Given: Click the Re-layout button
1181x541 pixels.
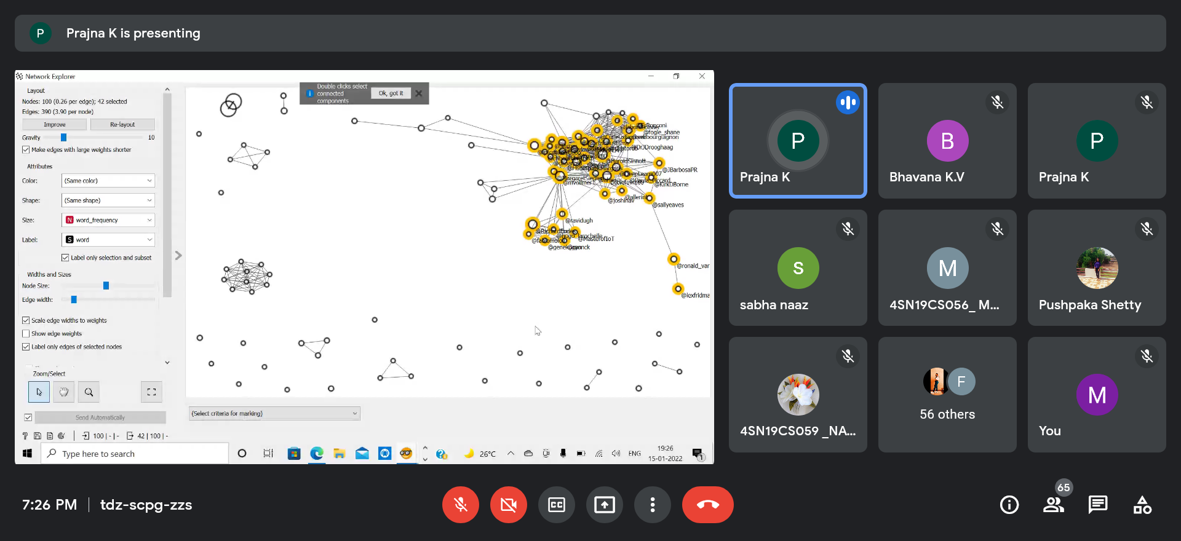Looking at the screenshot, I should [x=122, y=125].
